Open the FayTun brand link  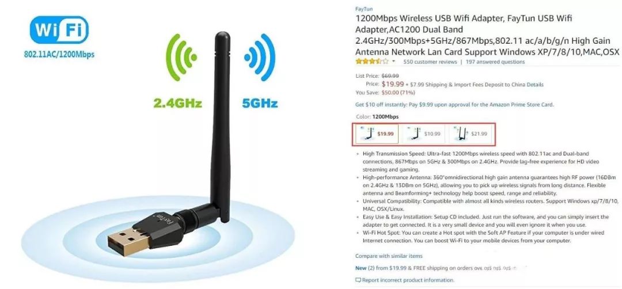pyautogui.click(x=364, y=9)
